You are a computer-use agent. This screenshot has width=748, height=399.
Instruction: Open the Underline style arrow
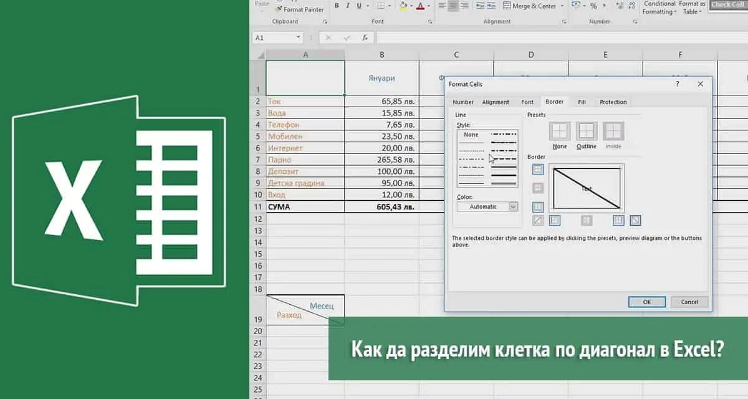368,6
